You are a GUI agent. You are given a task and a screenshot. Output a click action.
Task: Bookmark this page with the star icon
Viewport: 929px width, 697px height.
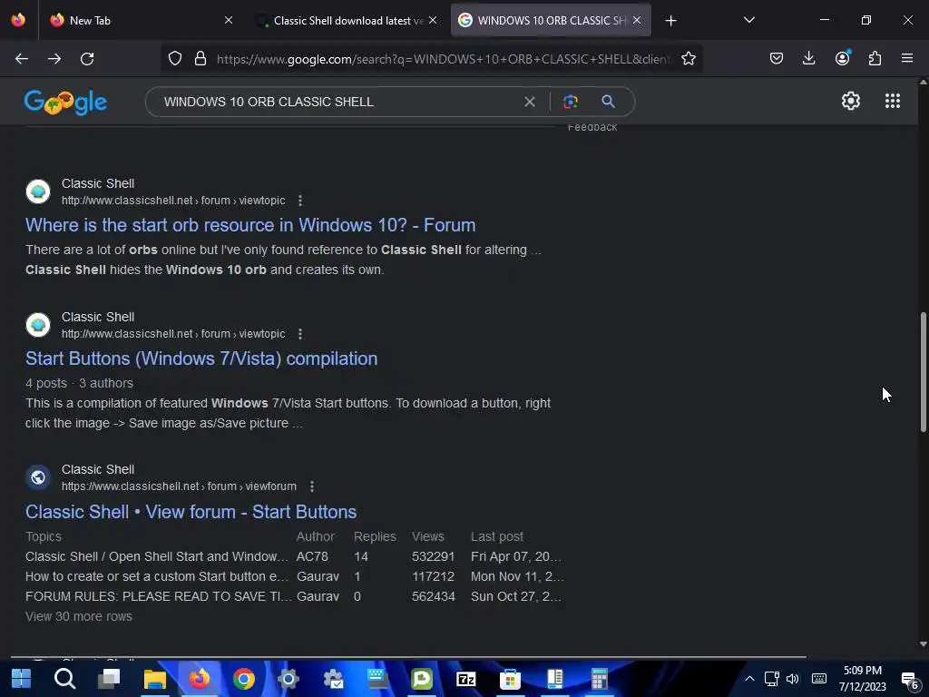(688, 59)
